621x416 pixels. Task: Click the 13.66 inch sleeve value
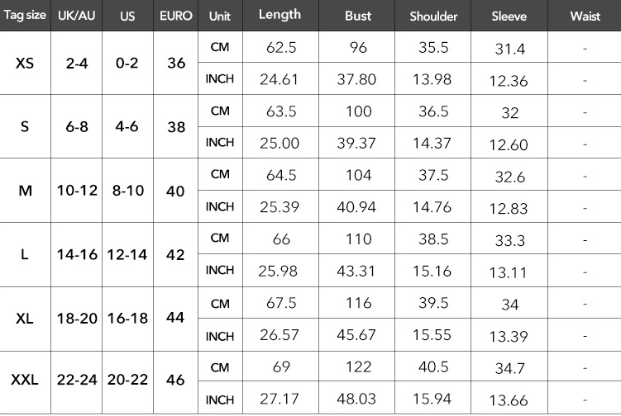pyautogui.click(x=509, y=401)
